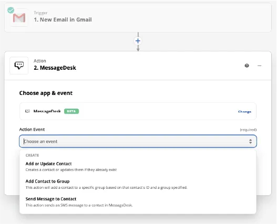Click the green checkmark on trigger step
The width and height of the screenshot is (277, 224).
(x=11, y=10)
